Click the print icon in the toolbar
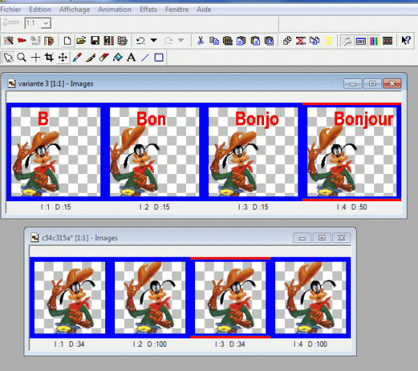Screen dimensions: 418x371 [x=123, y=41]
